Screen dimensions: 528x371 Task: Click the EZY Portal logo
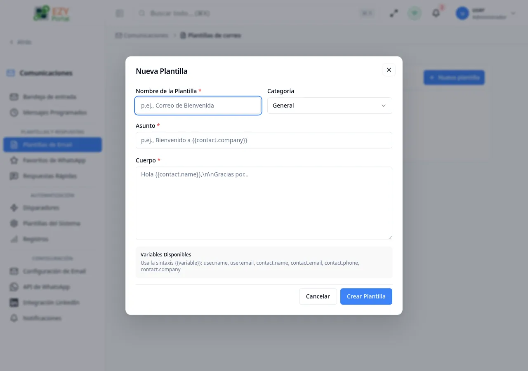[52, 14]
